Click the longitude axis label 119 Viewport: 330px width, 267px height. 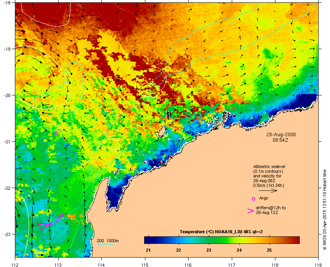point(318,265)
